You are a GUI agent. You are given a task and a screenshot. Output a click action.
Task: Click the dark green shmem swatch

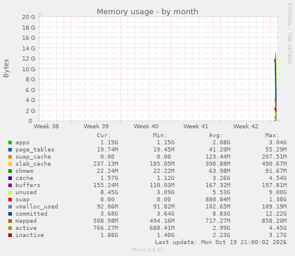click(10, 171)
